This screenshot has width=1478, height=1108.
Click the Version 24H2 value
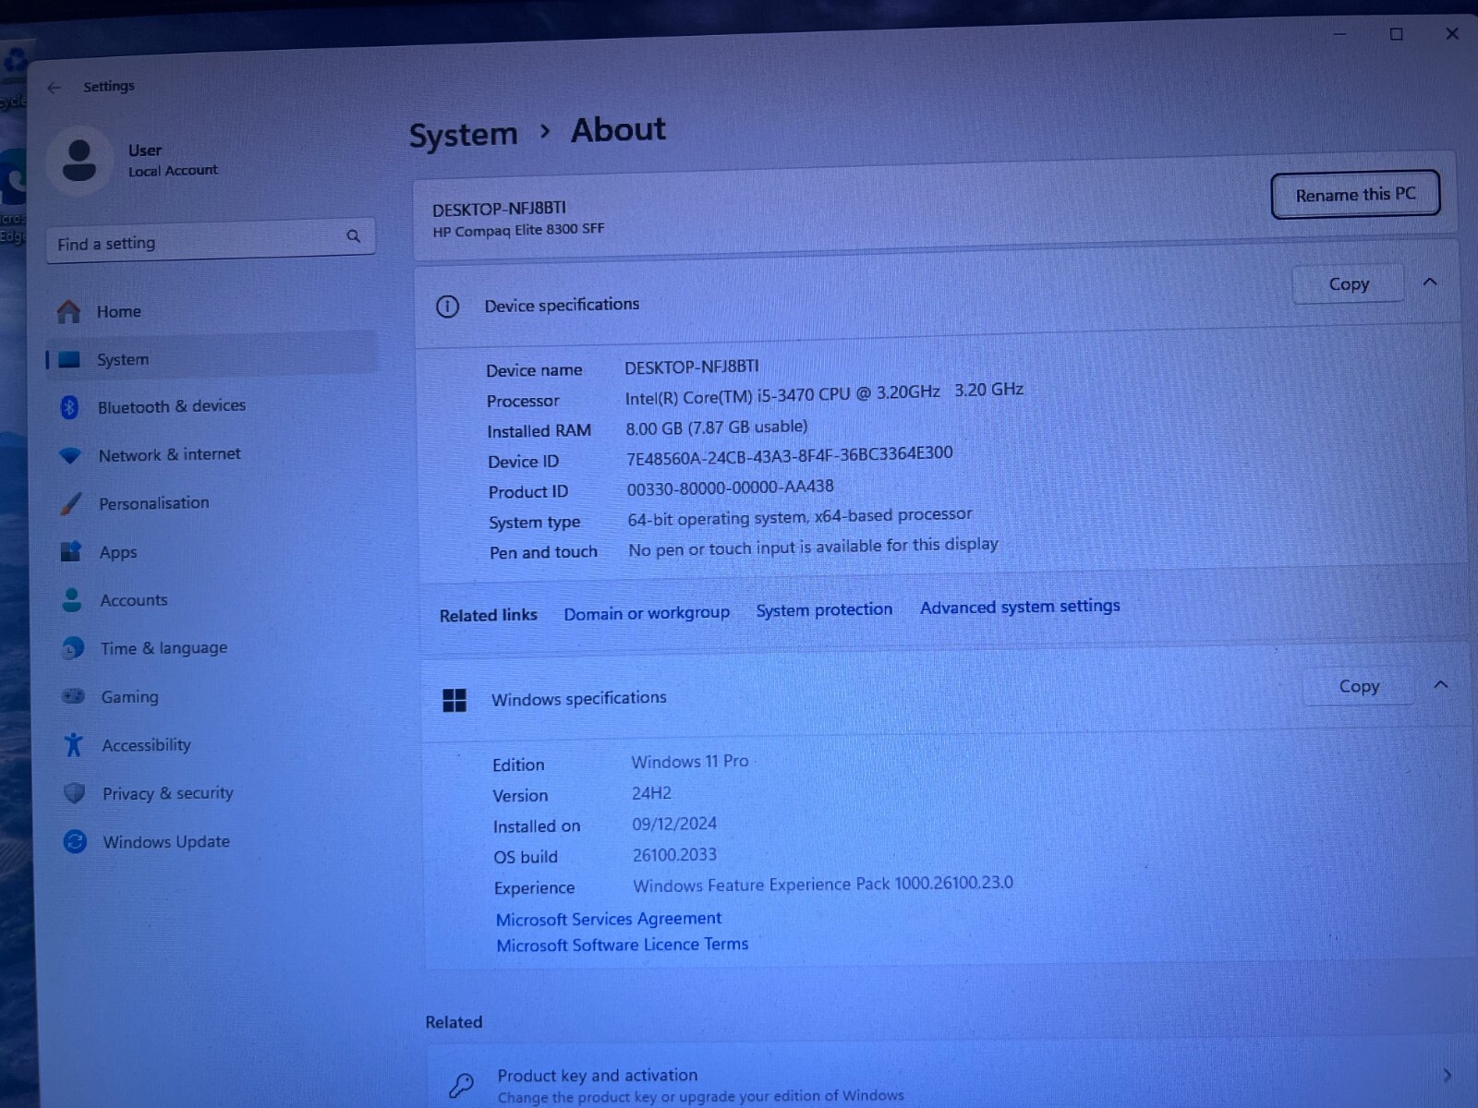(651, 793)
